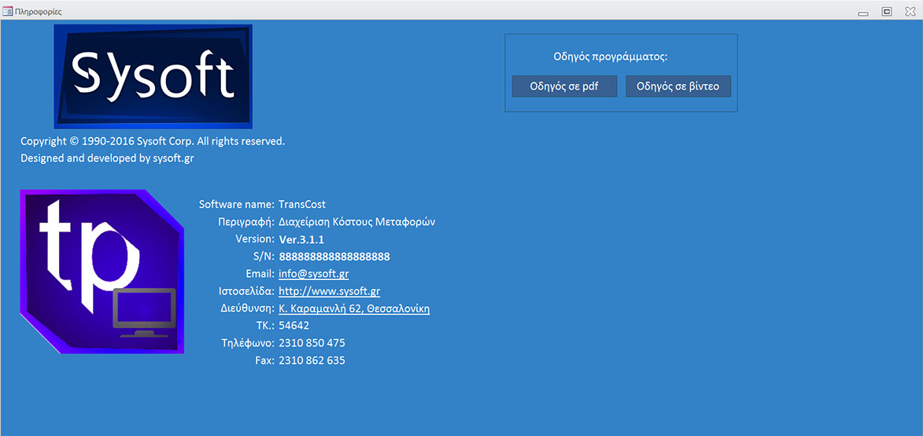The width and height of the screenshot is (923, 436).
Task: Click the Ver.3.1.1 version value
Action: pyautogui.click(x=301, y=239)
